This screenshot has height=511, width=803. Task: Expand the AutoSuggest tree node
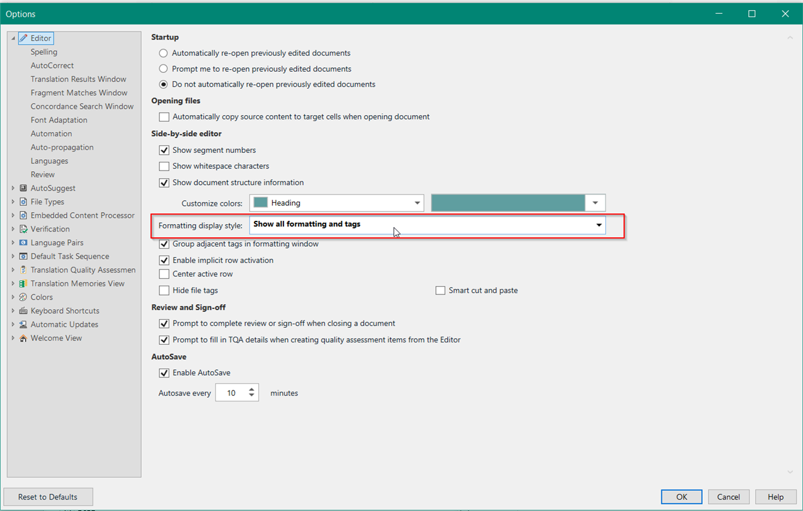pos(13,188)
